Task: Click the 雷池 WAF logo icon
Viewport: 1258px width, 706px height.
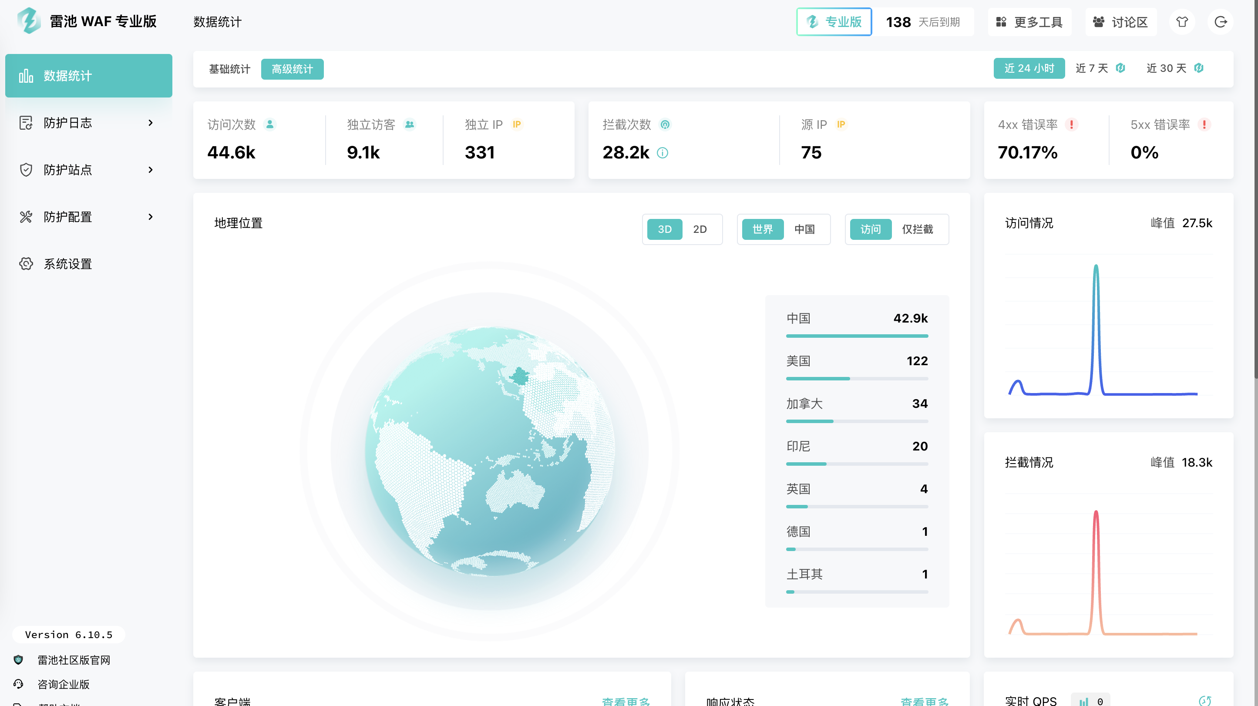Action: pos(29,21)
